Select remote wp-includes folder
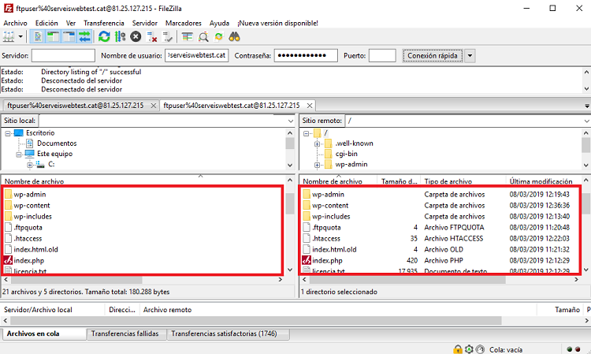Viewport: 591px width, 354px height. pos(331,216)
